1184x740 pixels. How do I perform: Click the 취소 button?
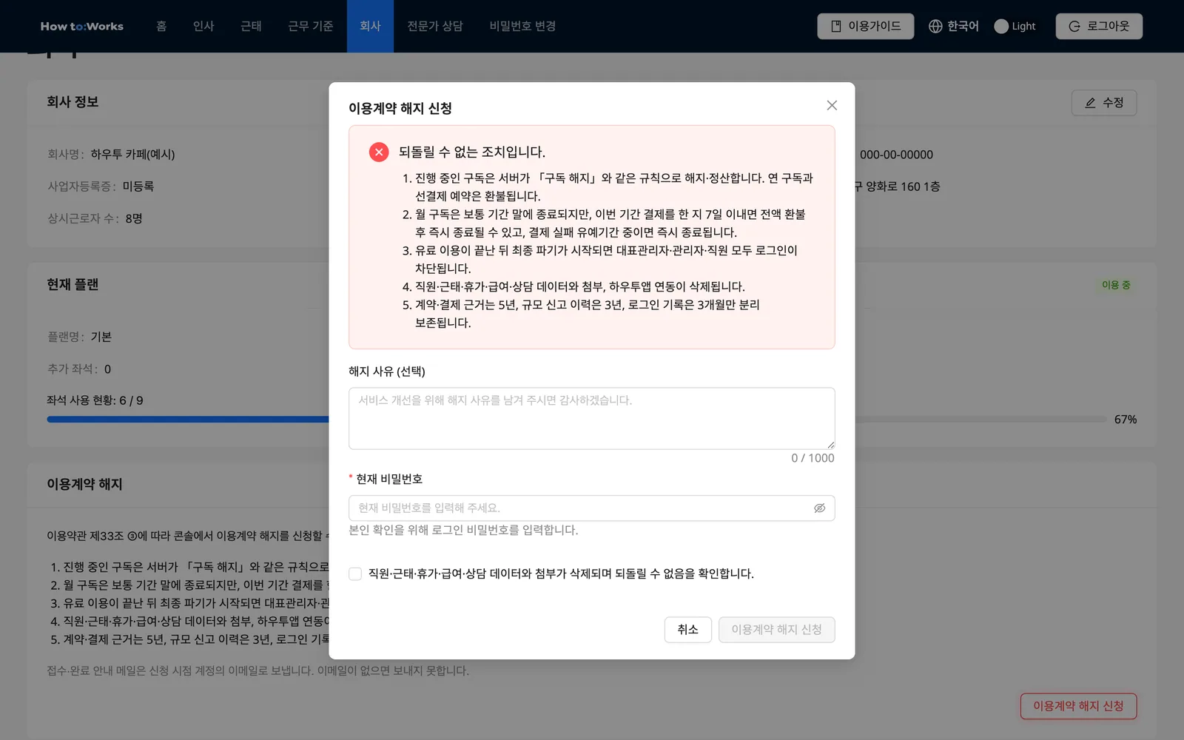688,630
